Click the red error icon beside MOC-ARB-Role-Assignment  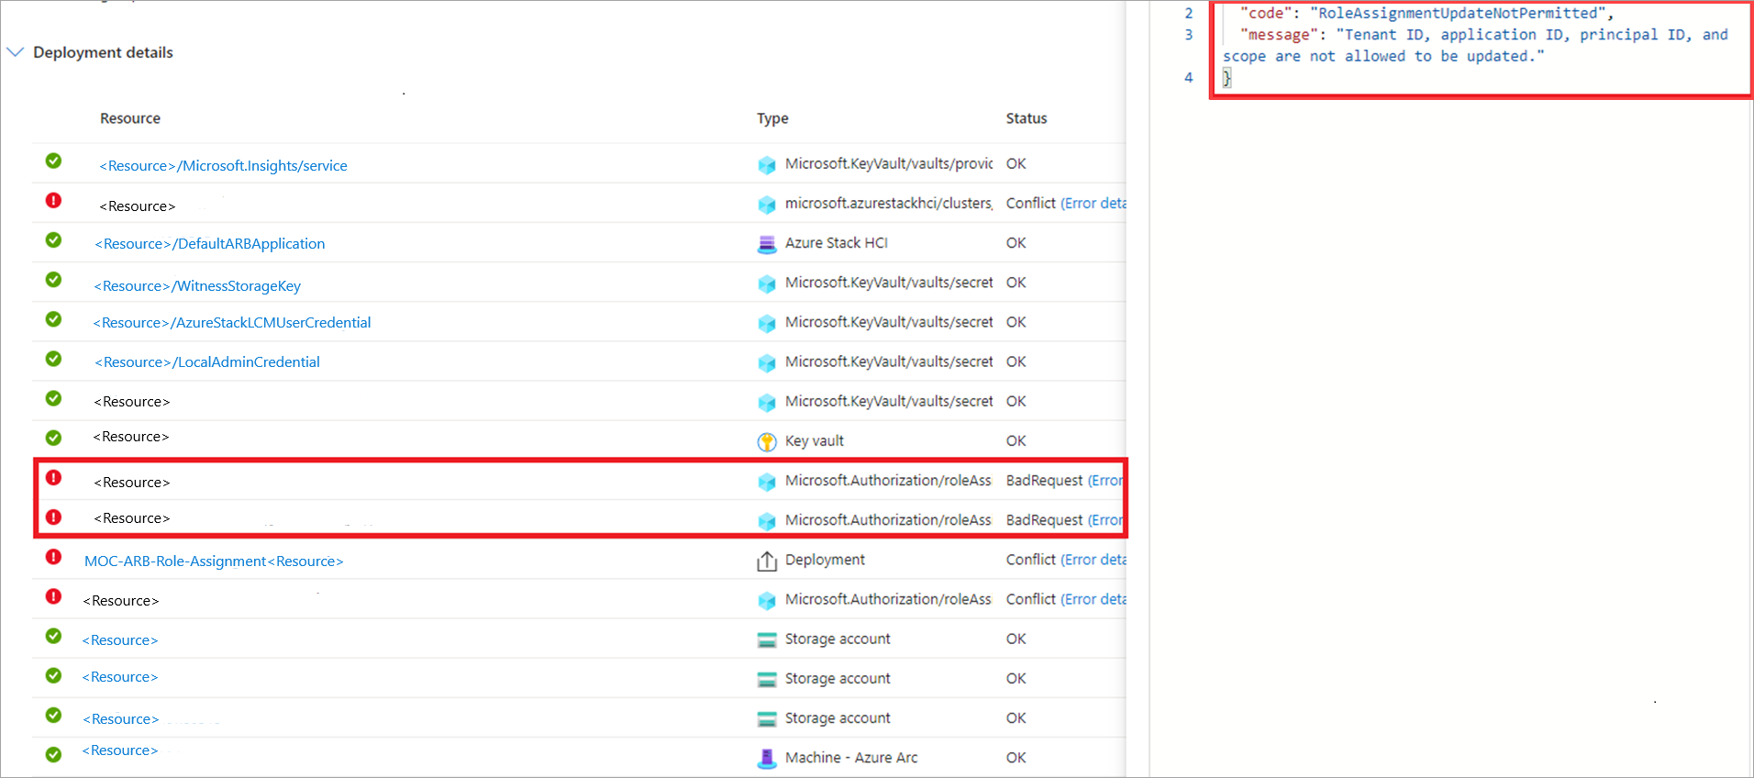pyautogui.click(x=54, y=557)
